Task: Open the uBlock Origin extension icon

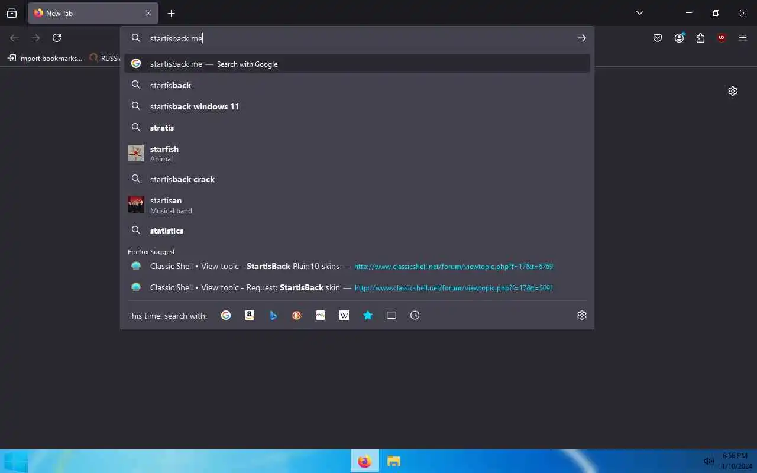Action: 722,38
